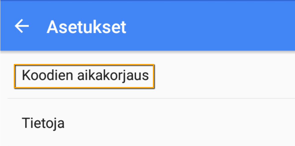Tap the back arrow icon
Viewport: 295px width, 146px height.
coord(22,27)
